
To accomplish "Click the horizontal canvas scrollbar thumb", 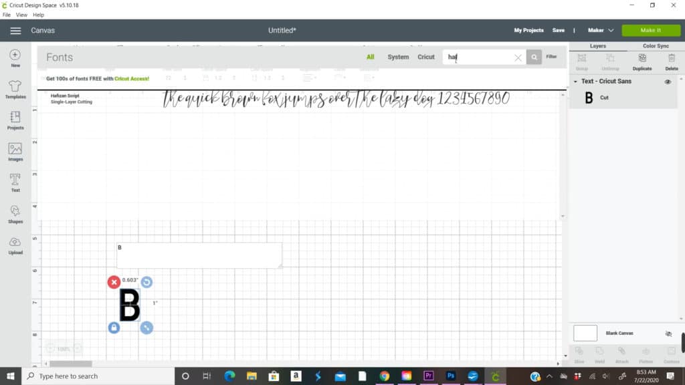I will [71, 364].
